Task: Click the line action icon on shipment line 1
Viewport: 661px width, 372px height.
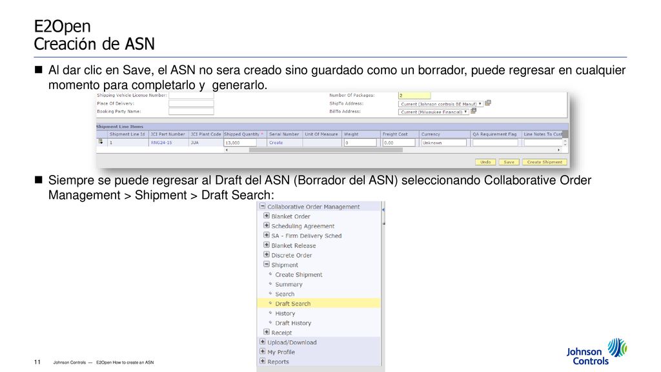Action: coord(100,141)
